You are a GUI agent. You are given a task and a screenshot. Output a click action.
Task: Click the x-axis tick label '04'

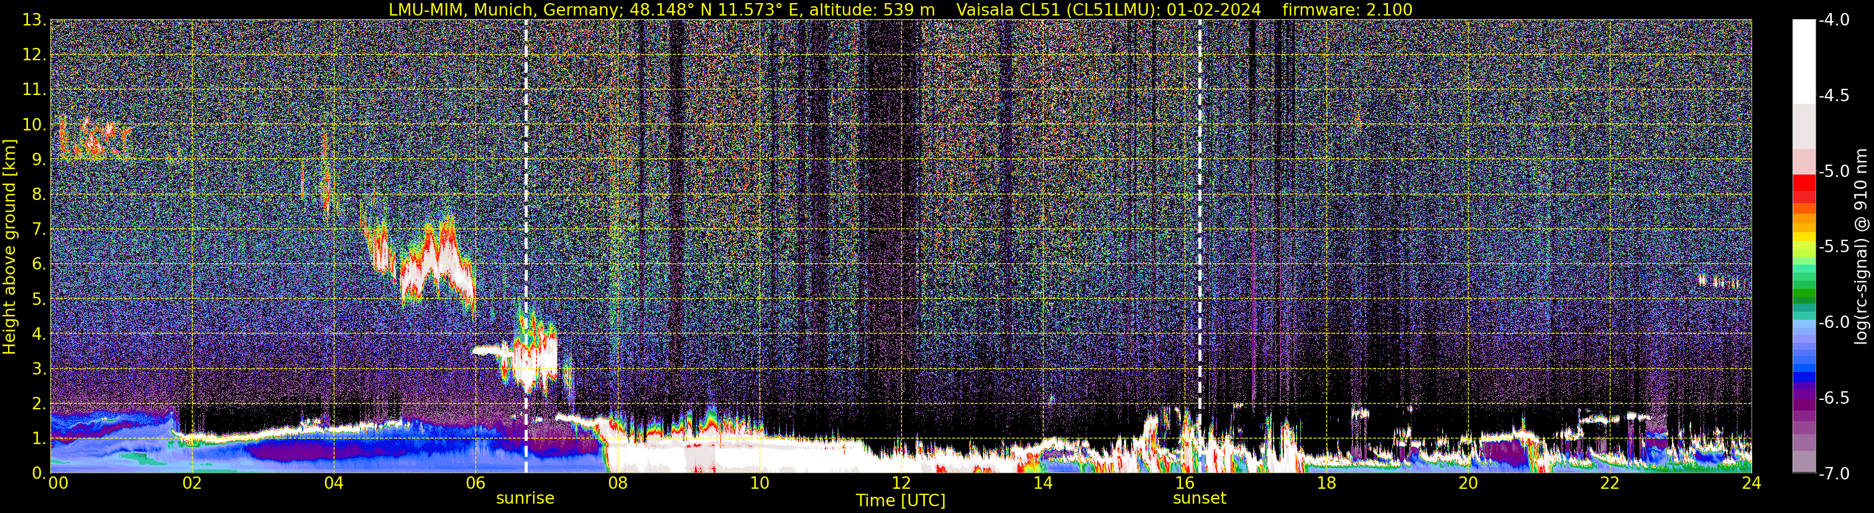(x=333, y=483)
